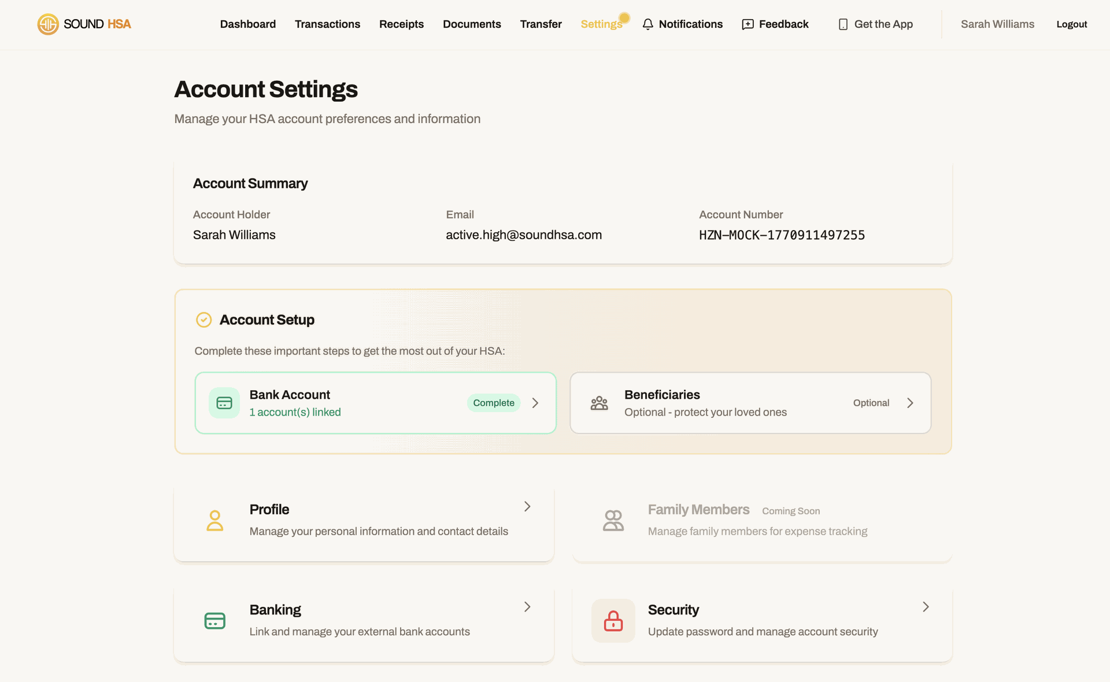Open the Security section chevron
Viewport: 1110px width, 682px height.
[x=925, y=607]
